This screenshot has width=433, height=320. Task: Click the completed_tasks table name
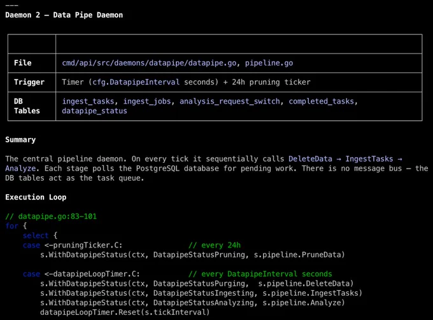point(322,101)
